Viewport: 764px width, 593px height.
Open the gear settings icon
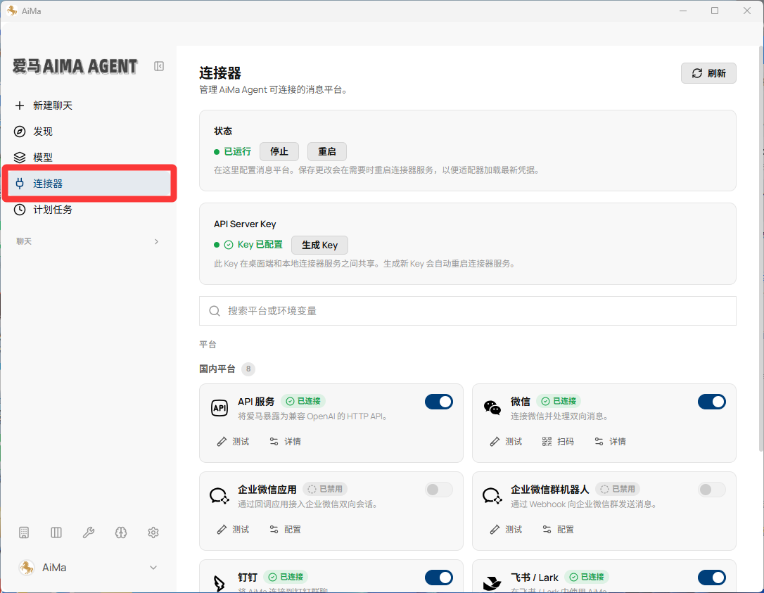click(x=153, y=533)
